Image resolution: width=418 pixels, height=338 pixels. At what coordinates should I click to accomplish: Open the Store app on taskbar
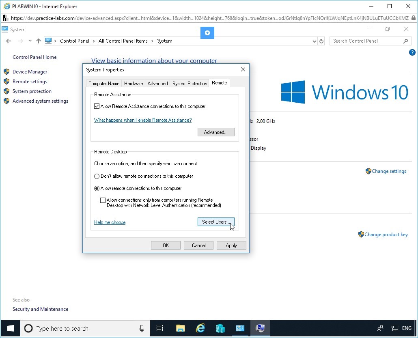coord(220,328)
